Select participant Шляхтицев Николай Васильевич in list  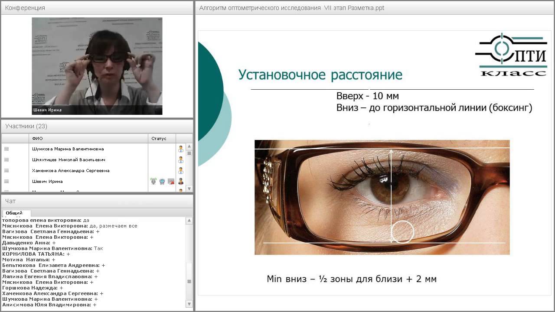coord(69,159)
